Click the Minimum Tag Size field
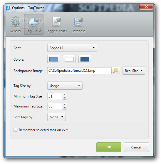 (55, 96)
